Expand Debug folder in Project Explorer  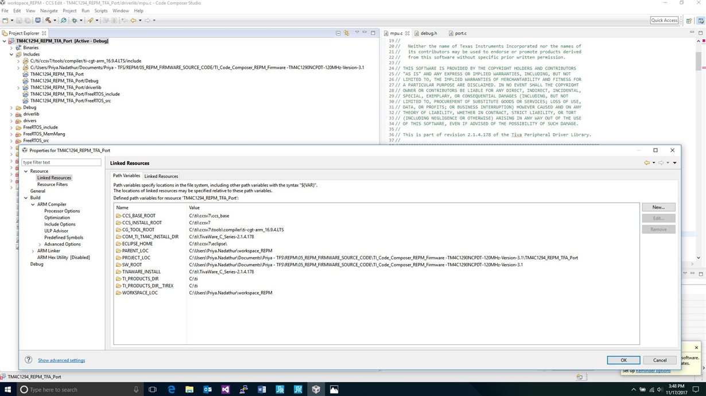(x=11, y=107)
